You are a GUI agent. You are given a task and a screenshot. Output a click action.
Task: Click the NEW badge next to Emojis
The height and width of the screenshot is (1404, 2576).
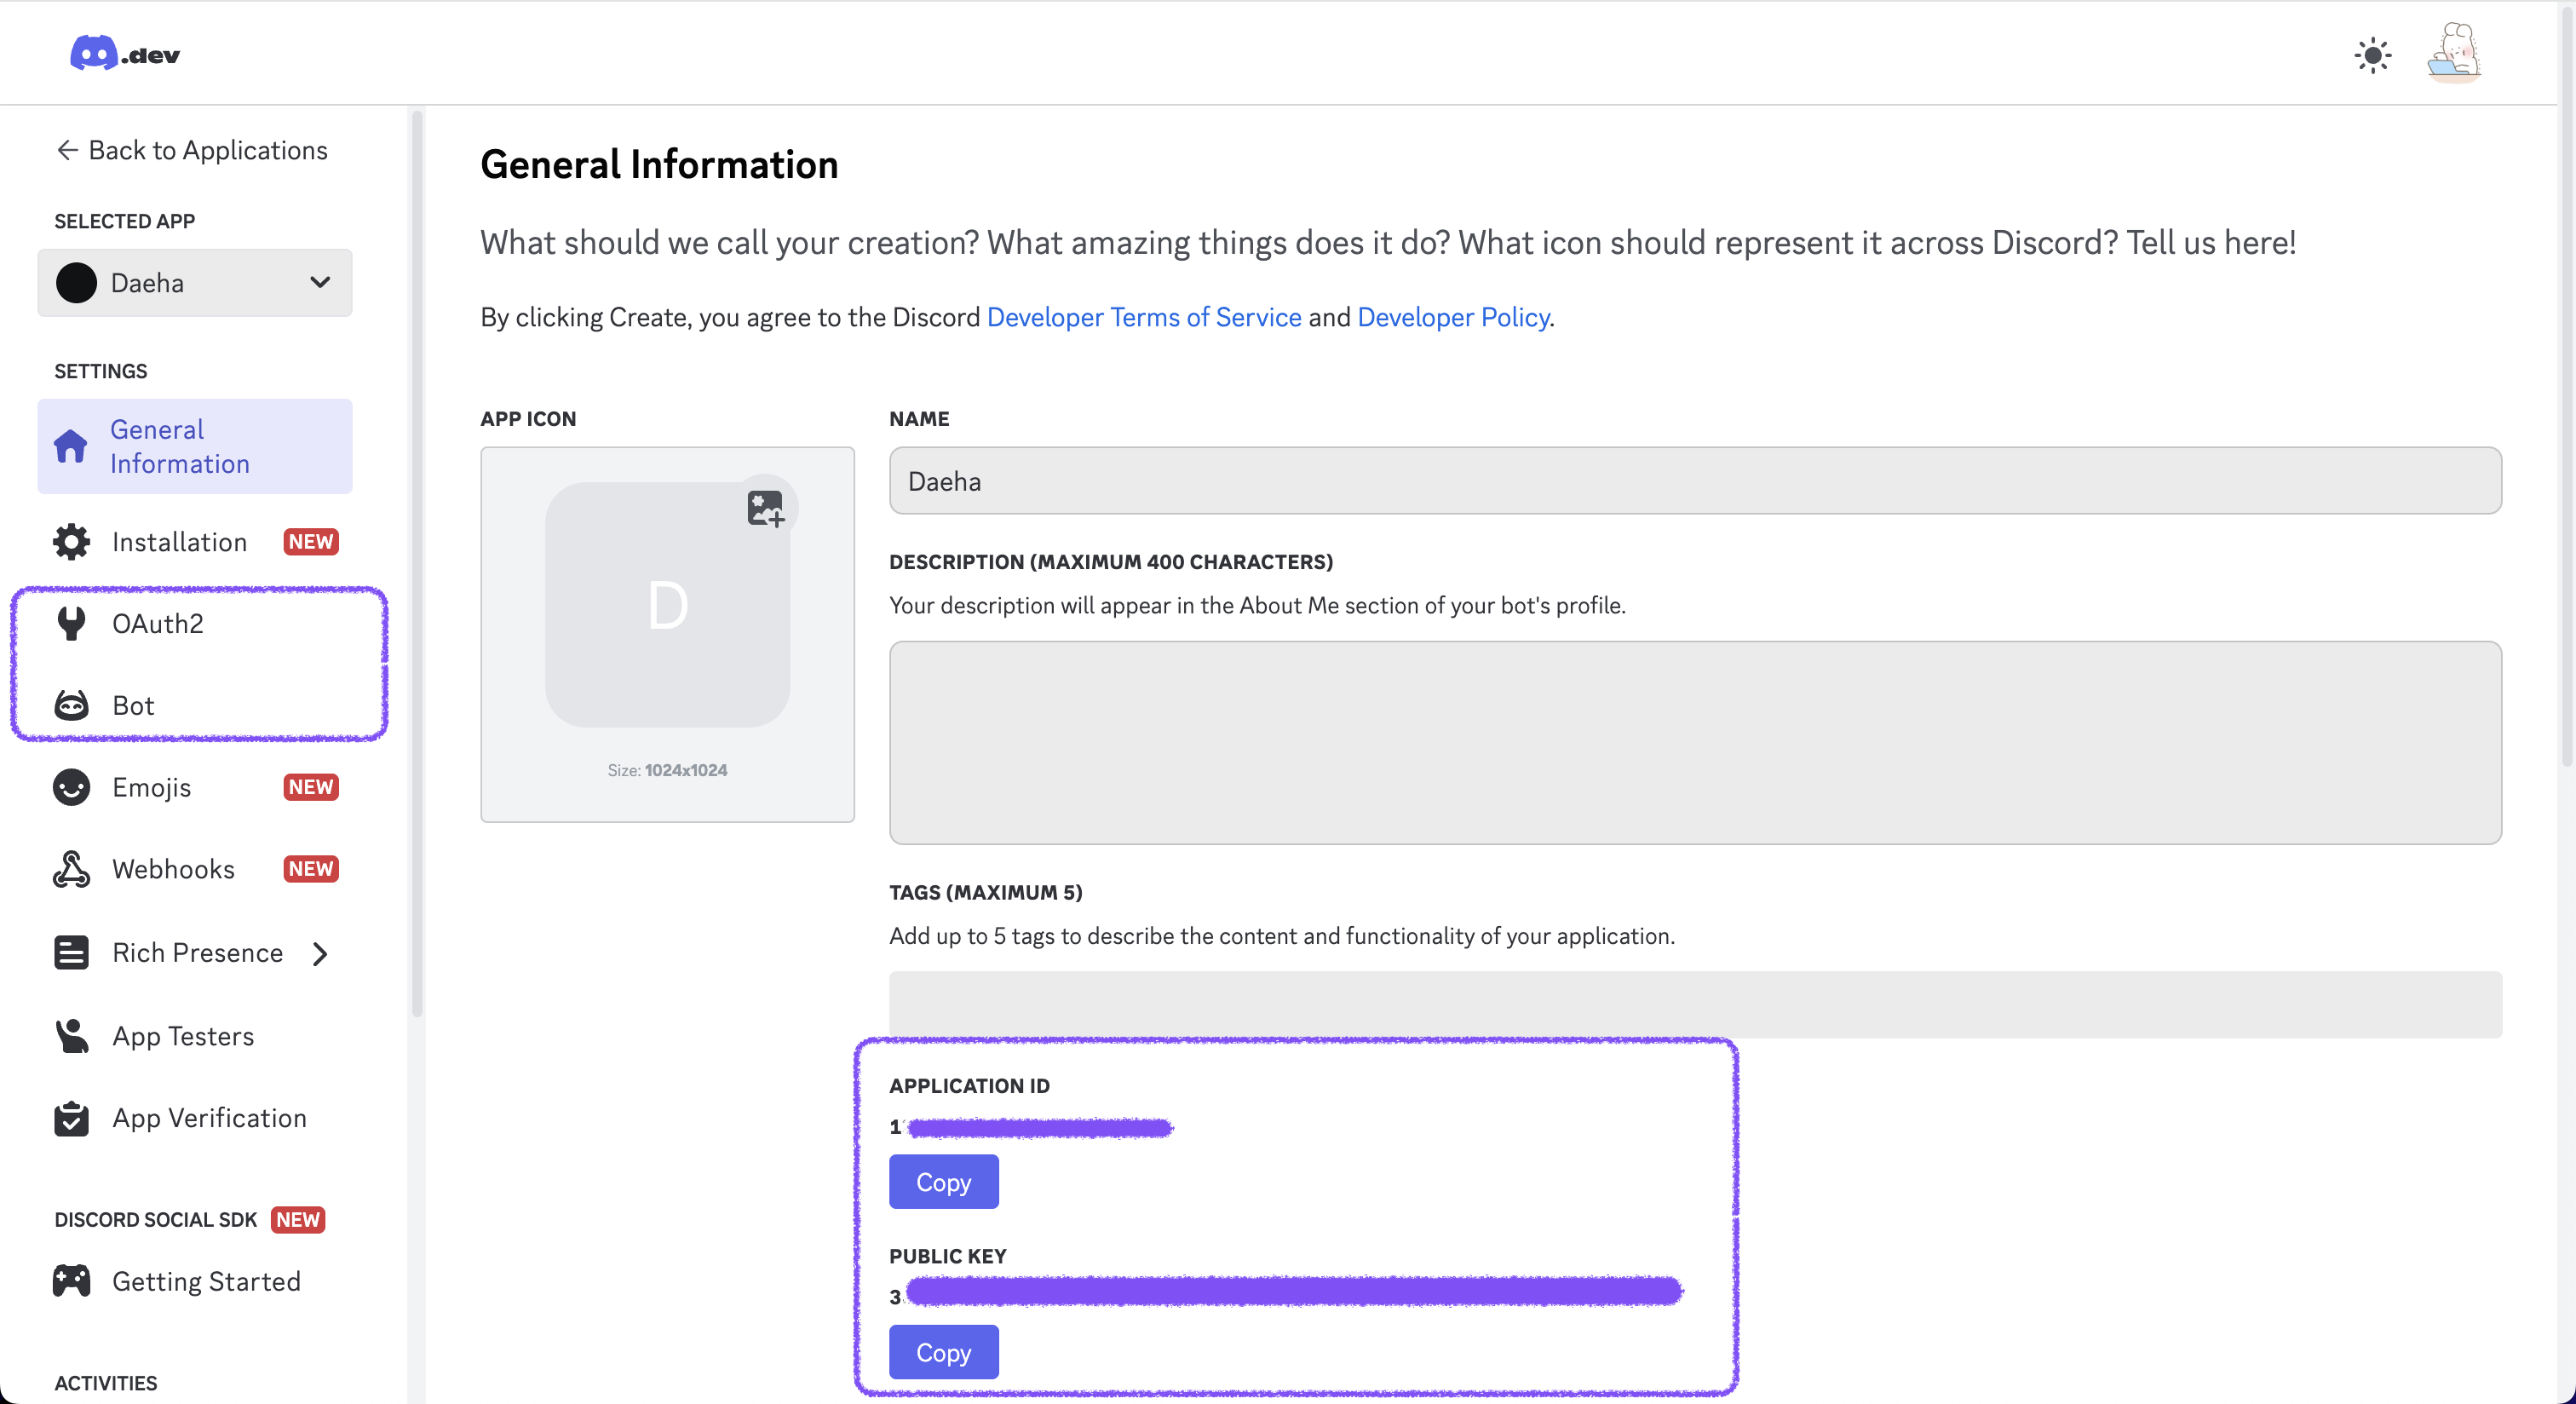[311, 788]
